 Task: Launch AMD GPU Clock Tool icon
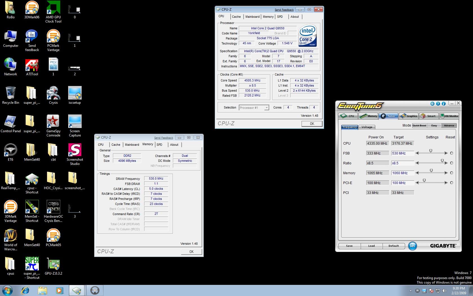click(x=53, y=12)
